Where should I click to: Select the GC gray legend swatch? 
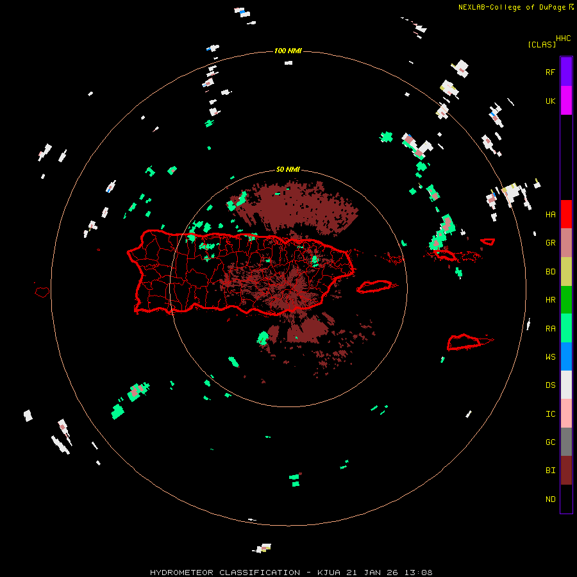[x=566, y=442]
